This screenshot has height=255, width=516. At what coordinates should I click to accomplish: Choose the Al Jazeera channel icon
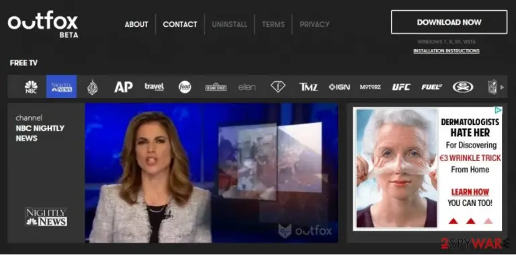(93, 87)
